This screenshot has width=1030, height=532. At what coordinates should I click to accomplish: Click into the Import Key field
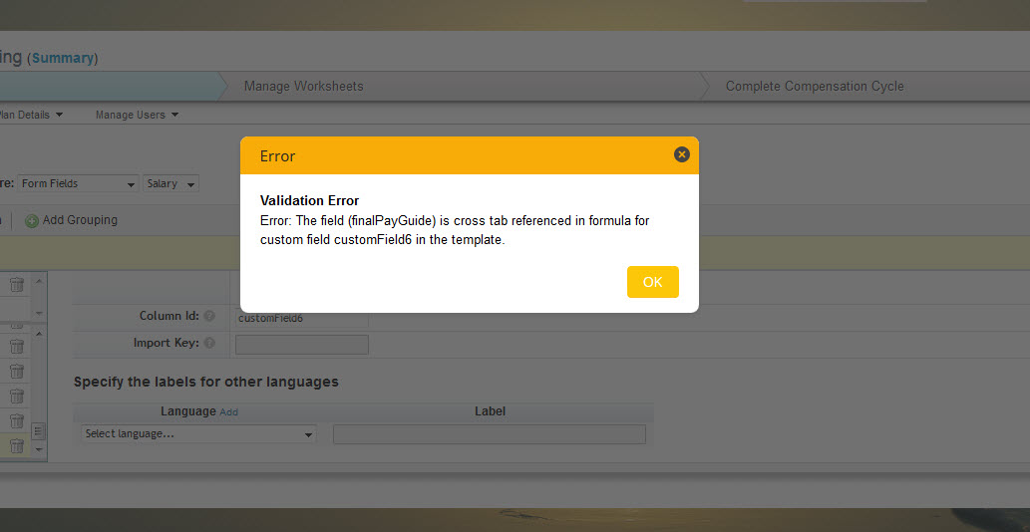[302, 345]
